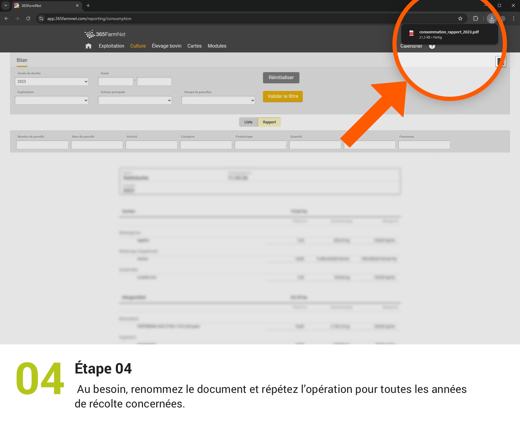Viewport: 520px width, 422px height.
Task: Click Valider le filtre button
Action: [x=283, y=96]
